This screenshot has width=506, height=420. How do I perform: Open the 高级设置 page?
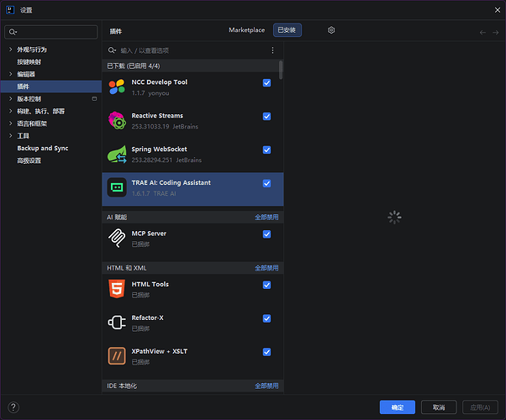(29, 160)
